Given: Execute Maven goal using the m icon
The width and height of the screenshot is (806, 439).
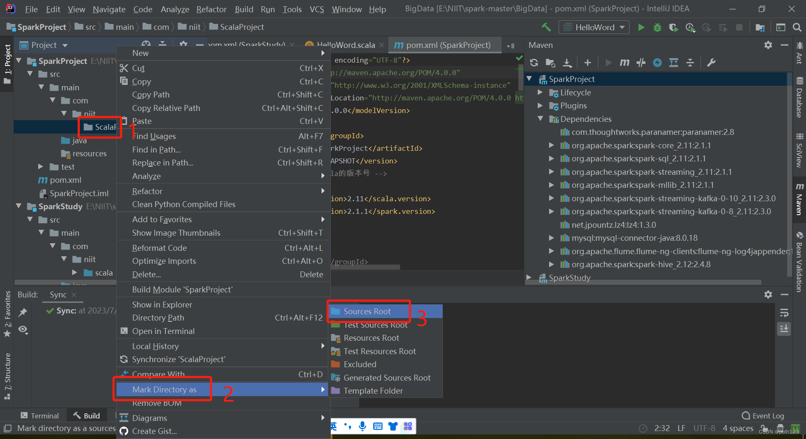Looking at the screenshot, I should point(625,63).
